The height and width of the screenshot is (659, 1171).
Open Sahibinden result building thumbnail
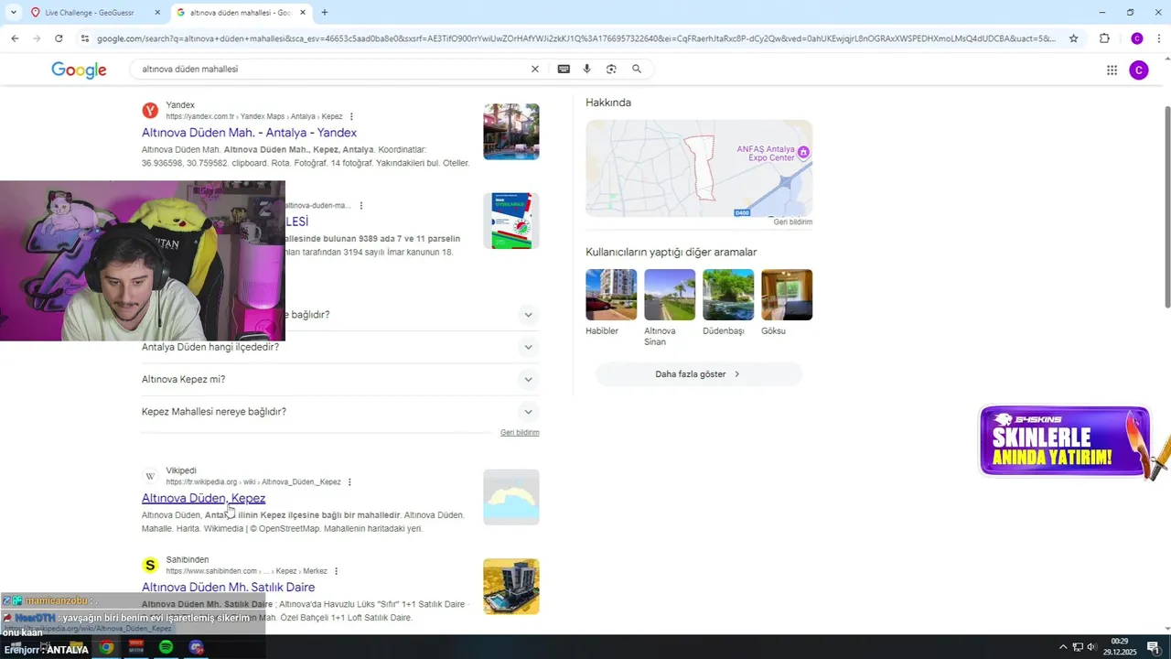click(x=511, y=587)
